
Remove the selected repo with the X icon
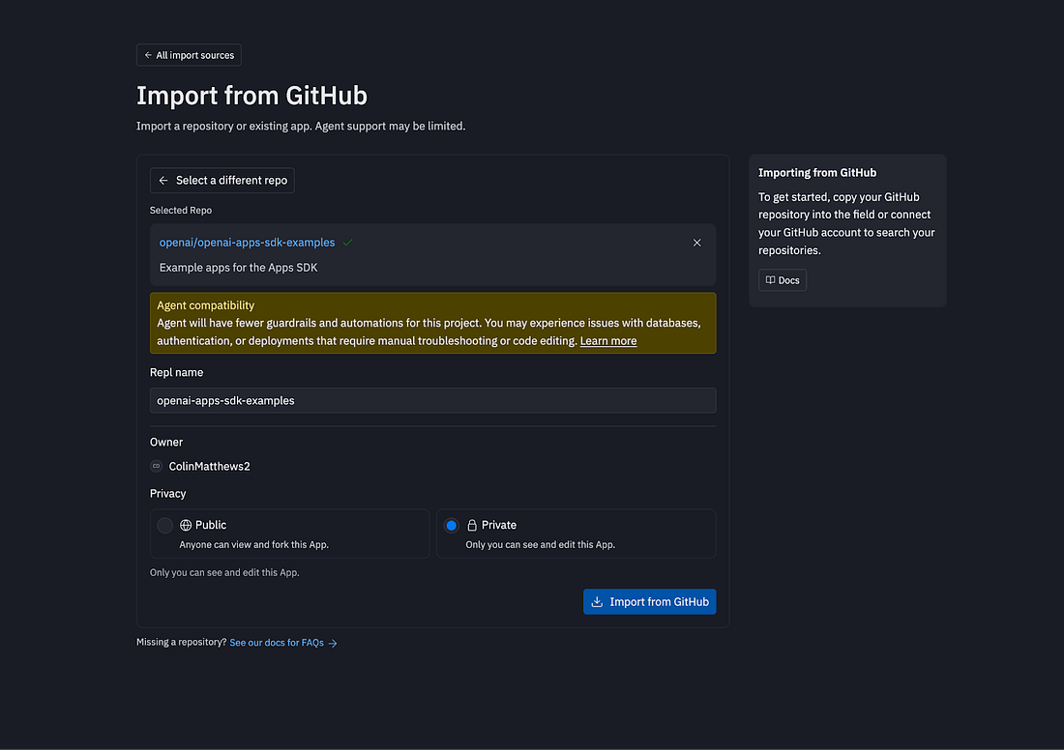coord(697,243)
